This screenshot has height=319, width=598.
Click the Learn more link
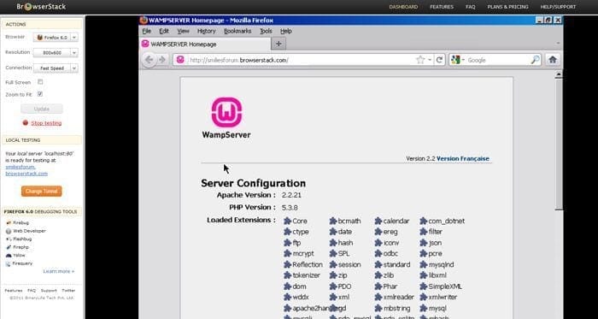[x=59, y=271]
